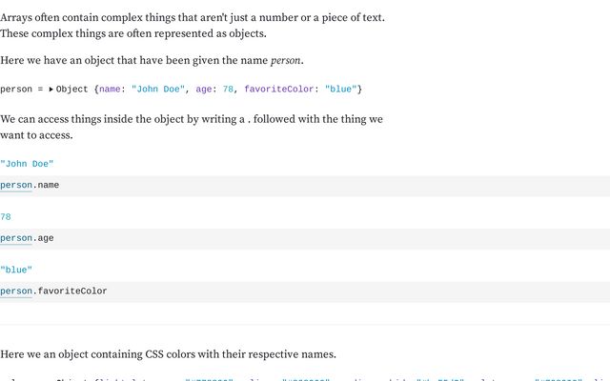
Task: Click the favoriteColor key in the Object preview
Action: [279, 89]
